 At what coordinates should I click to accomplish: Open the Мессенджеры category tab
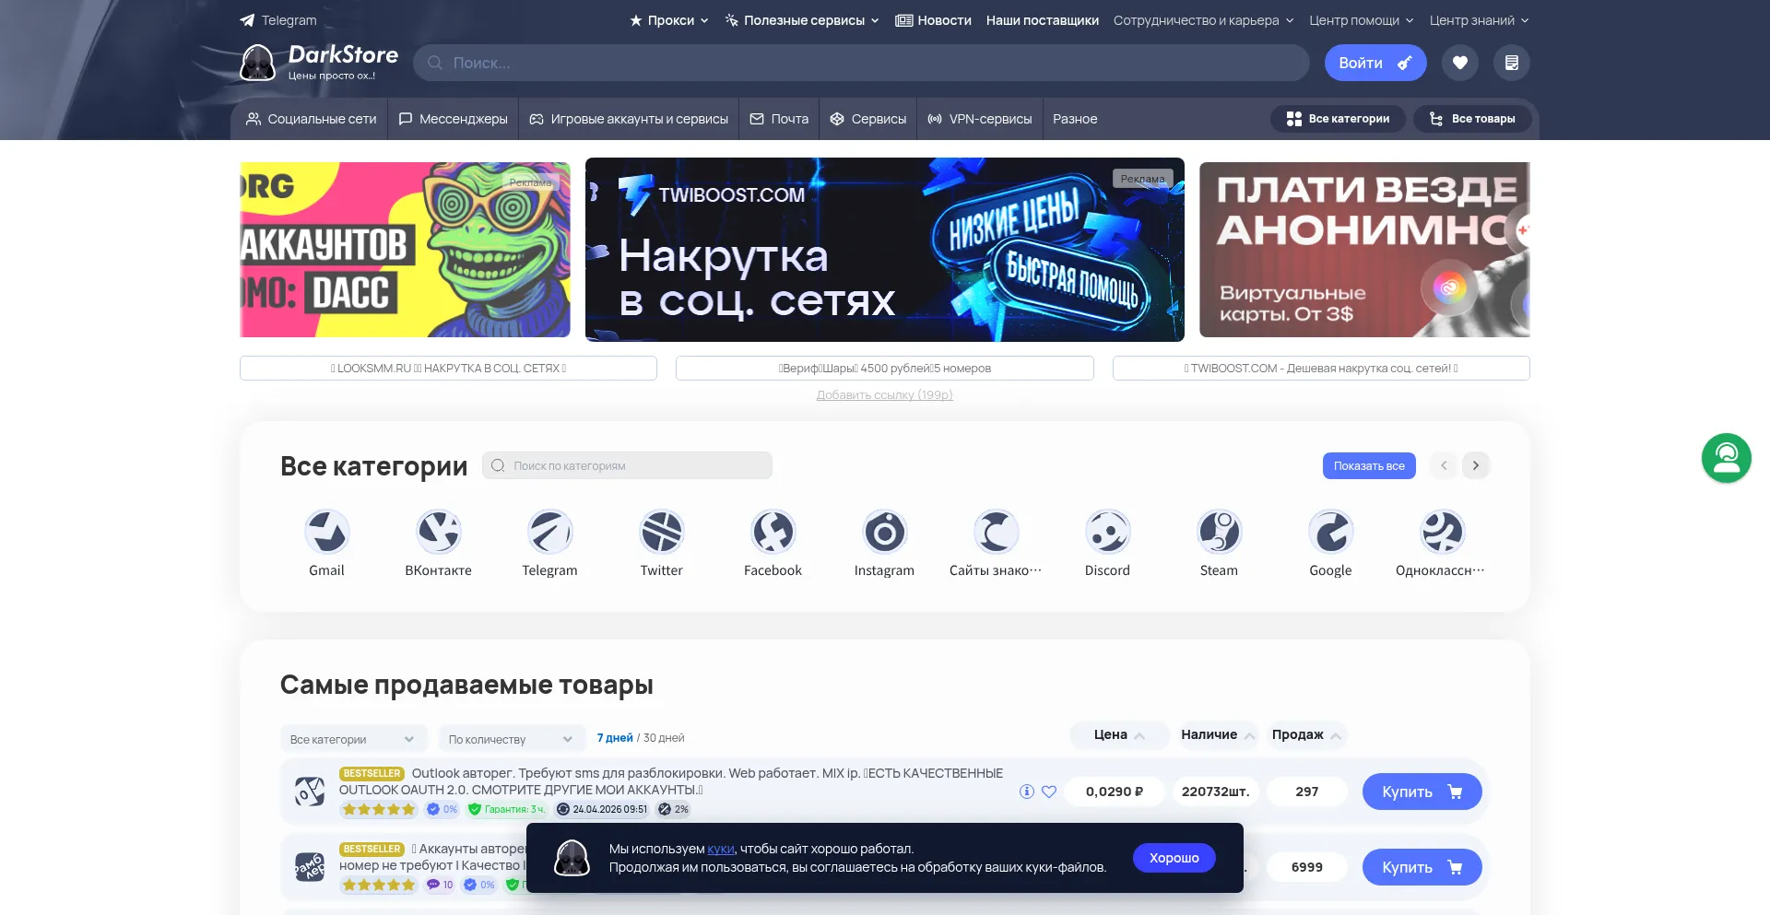pos(453,119)
